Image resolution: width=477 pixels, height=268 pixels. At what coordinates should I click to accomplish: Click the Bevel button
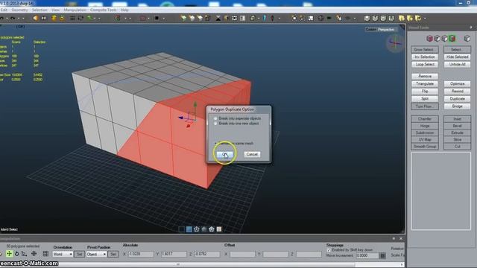[457, 126]
